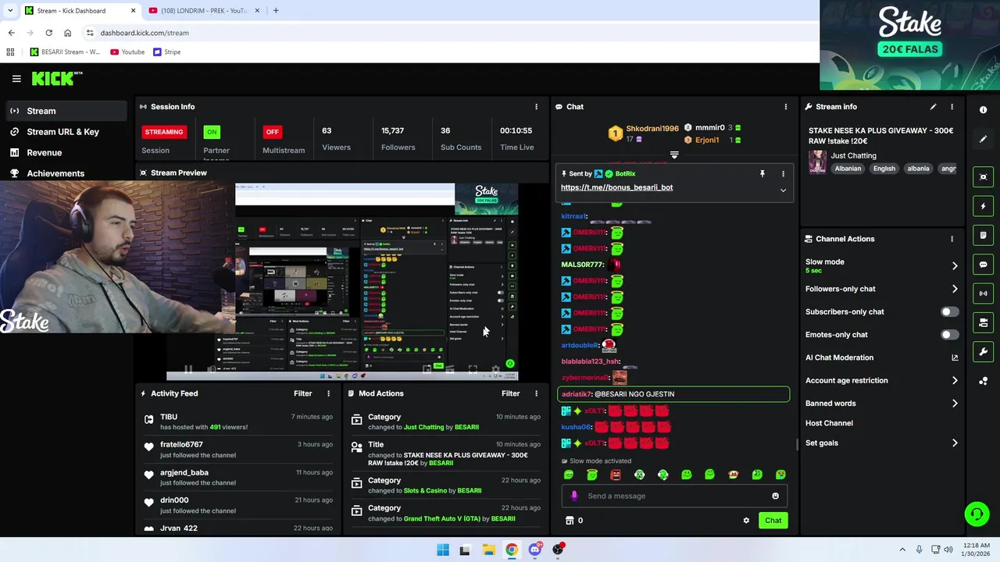Open File Explorer from taskbar

point(488,550)
